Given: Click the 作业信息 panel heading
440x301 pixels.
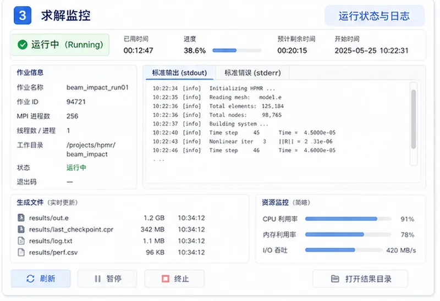Looking at the screenshot, I should (30, 73).
